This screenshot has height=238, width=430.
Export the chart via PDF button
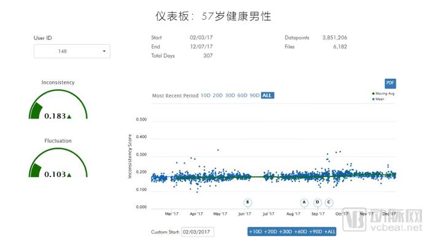390,83
